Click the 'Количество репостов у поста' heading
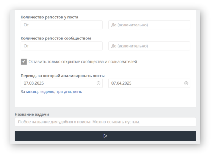The image size is (213, 157). pos(49,17)
